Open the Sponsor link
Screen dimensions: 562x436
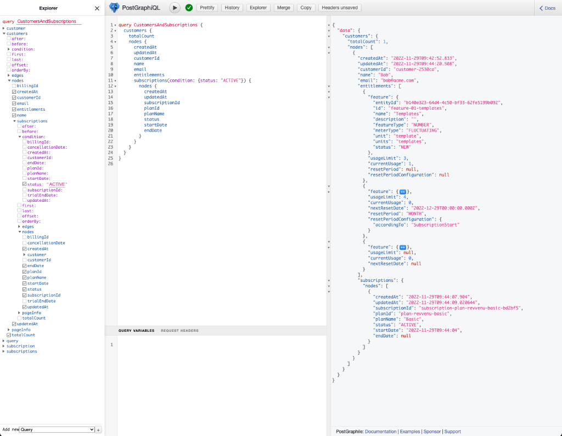432,432
